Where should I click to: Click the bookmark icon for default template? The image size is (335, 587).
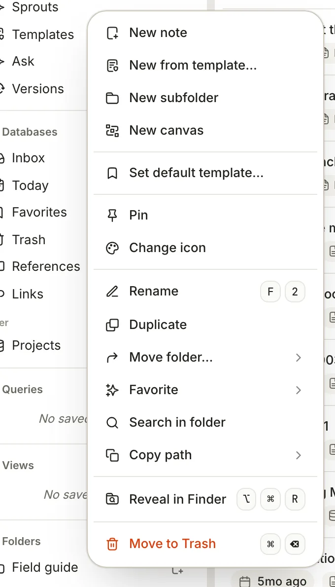click(x=112, y=173)
